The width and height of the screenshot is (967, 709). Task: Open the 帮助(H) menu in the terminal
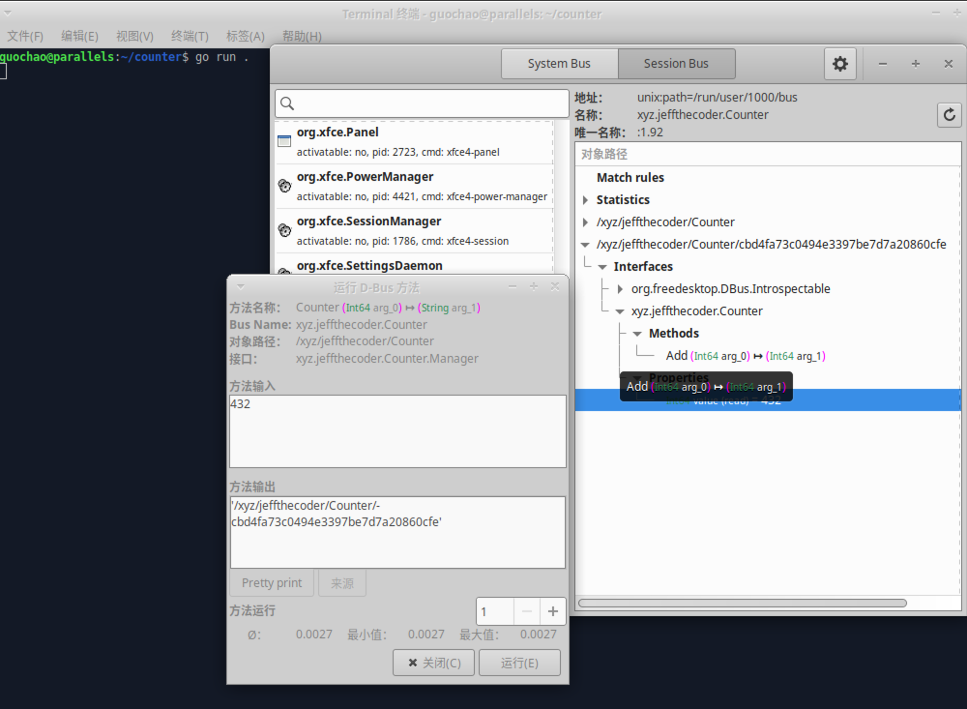click(302, 36)
